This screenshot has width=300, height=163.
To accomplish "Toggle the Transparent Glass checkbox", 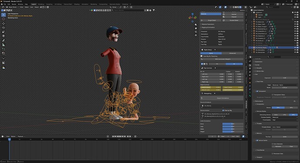I will 273,94.
